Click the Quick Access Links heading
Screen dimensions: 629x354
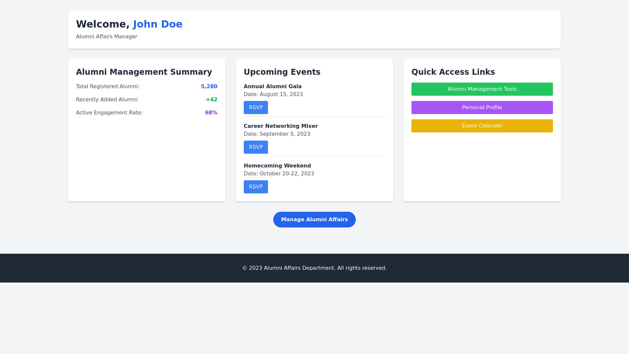(453, 72)
